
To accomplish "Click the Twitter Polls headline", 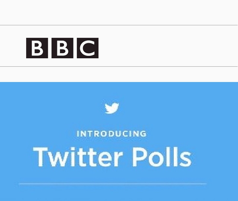I will [112, 157].
